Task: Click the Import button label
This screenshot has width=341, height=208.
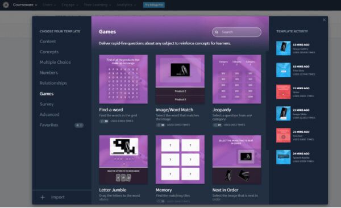Action: pos(58,197)
